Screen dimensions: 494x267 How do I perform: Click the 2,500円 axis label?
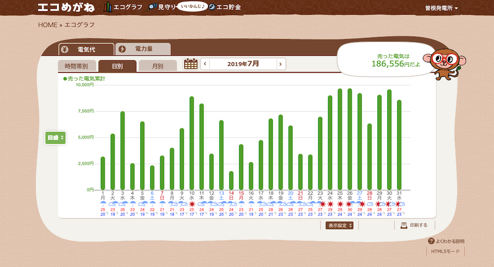pos(85,164)
